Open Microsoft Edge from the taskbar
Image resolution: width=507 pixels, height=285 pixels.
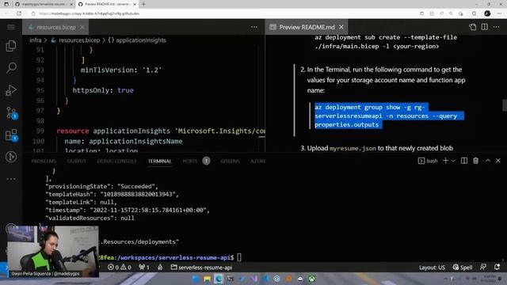tap(219, 279)
